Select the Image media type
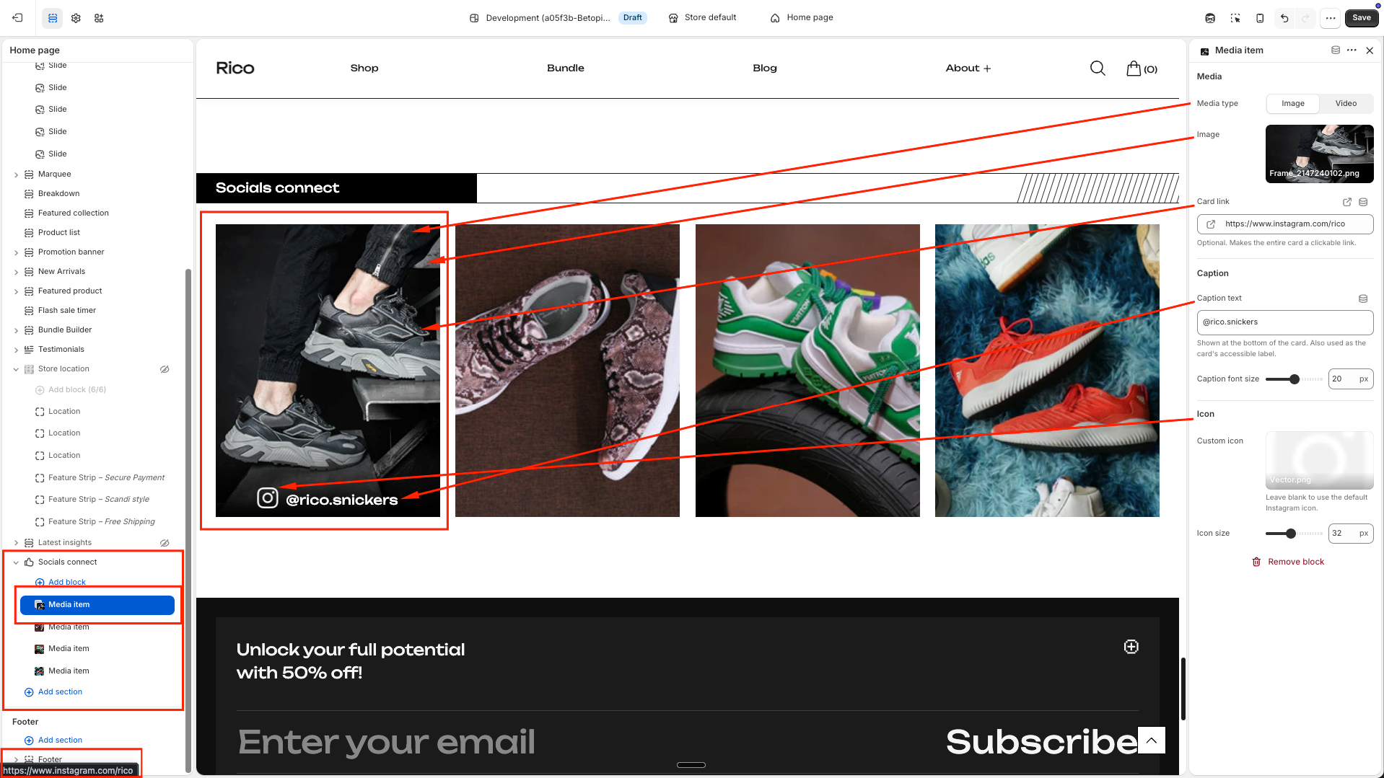The height and width of the screenshot is (778, 1384). [x=1293, y=104]
